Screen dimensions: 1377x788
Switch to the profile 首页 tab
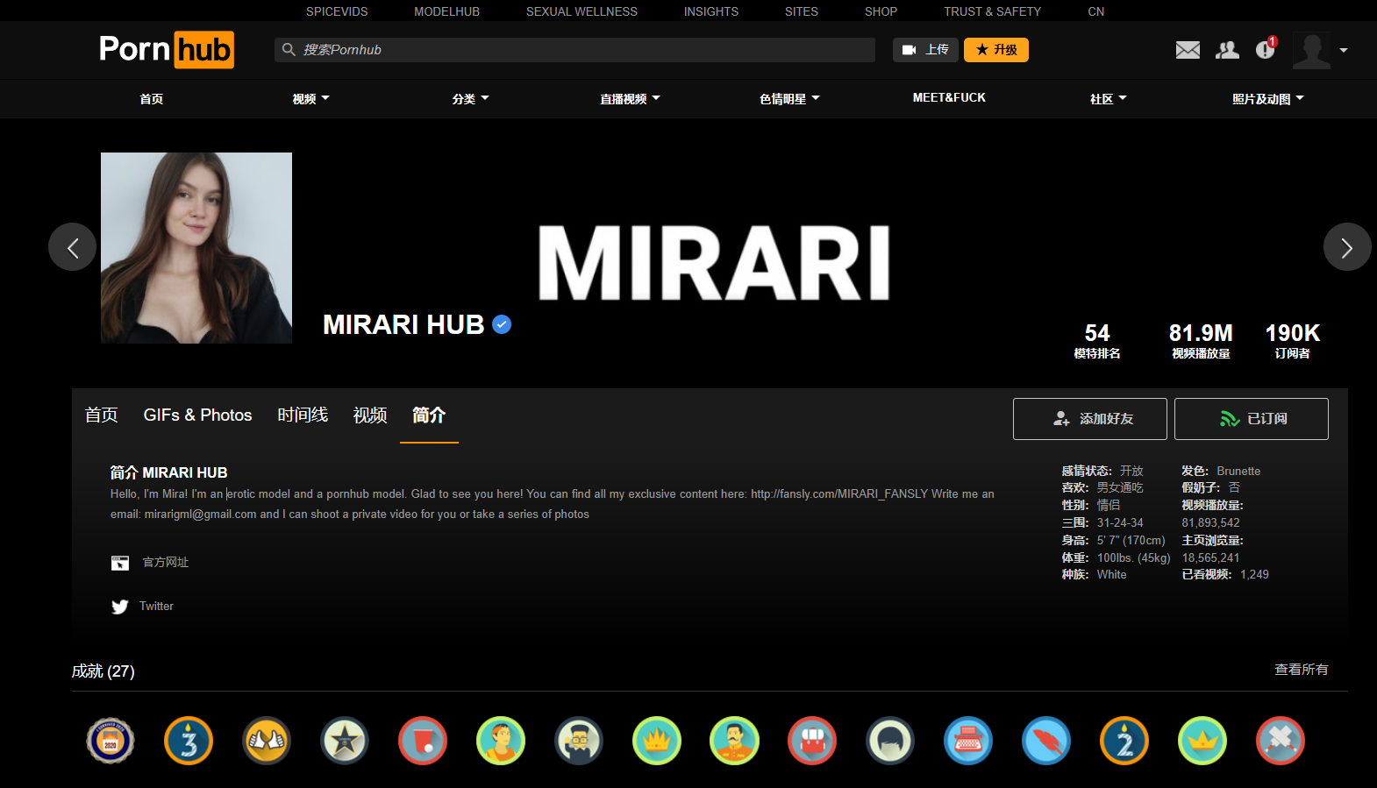[102, 415]
